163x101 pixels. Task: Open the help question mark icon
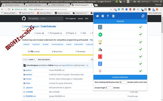click(x=108, y=16)
